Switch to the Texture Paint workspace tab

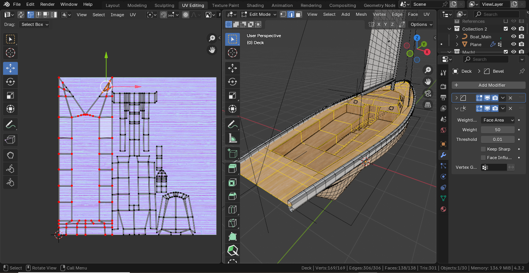pyautogui.click(x=225, y=5)
